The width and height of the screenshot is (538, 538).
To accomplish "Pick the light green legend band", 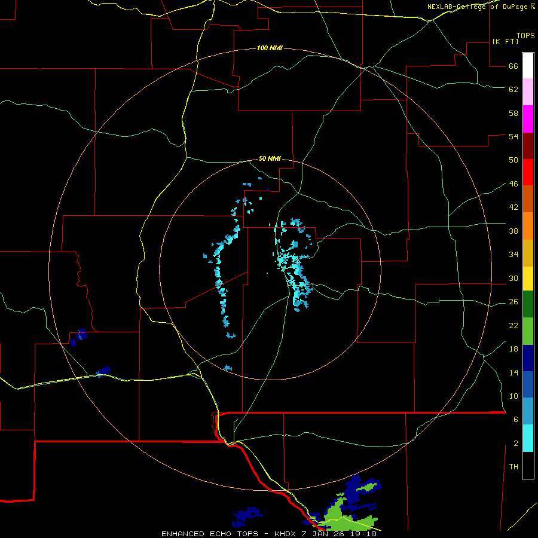I will tap(528, 331).
